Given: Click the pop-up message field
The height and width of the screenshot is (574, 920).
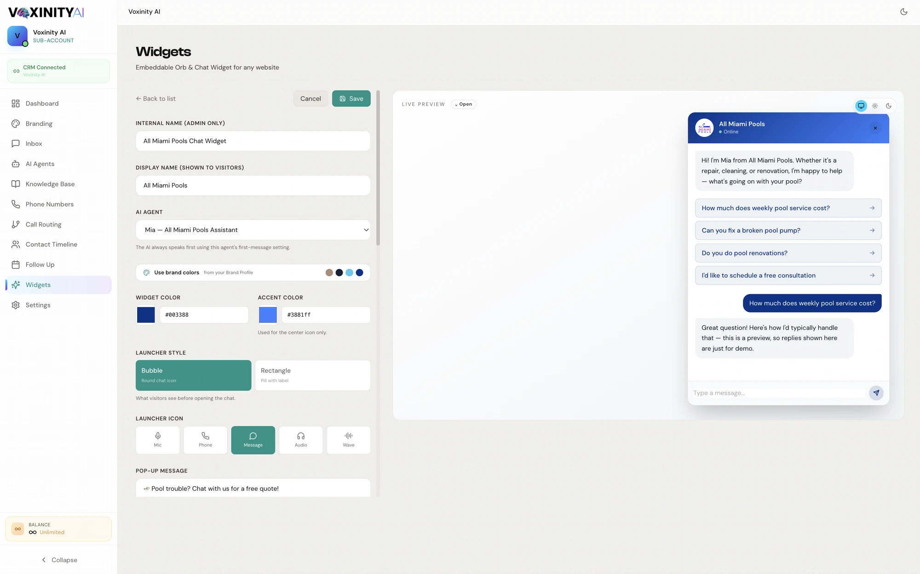Looking at the screenshot, I should point(253,488).
